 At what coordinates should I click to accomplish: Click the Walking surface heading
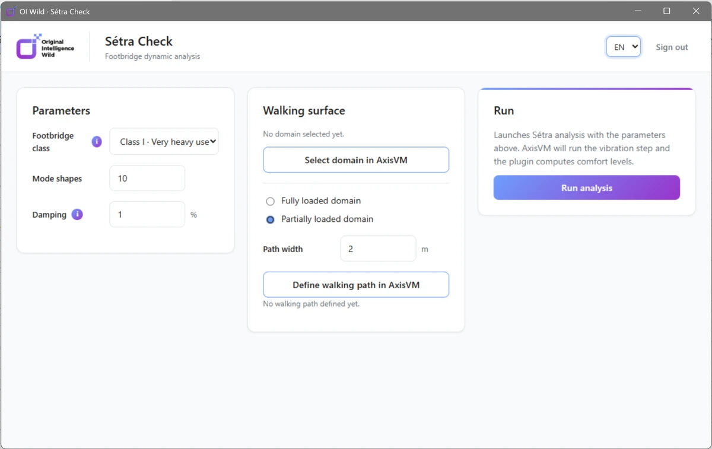click(304, 110)
